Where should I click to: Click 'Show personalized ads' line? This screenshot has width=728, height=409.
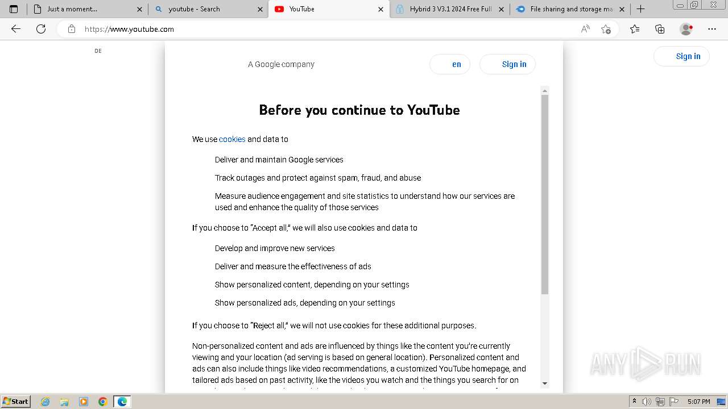[305, 303]
